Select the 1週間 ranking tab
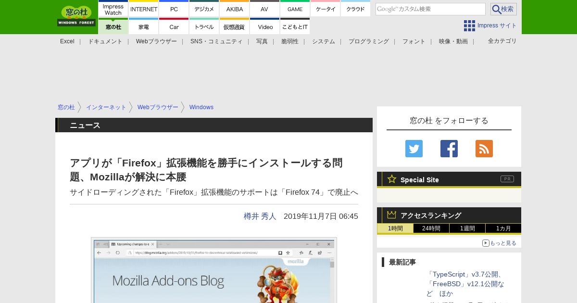The height and width of the screenshot is (303, 577). pos(467,228)
